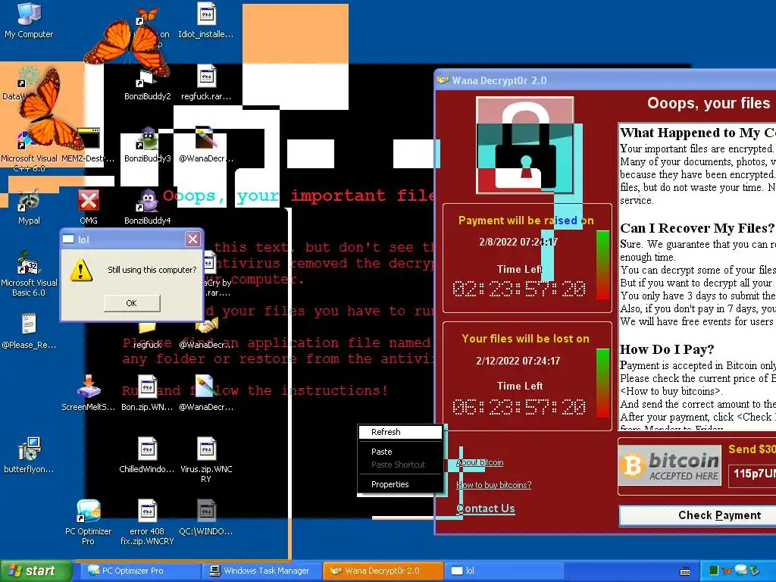Open the Idiot_installe... file icon
This screenshot has width=776, height=582.
pos(206,20)
